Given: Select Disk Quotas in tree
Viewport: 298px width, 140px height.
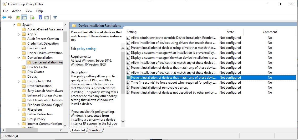Looking at the screenshot, I should [x=36, y=72].
